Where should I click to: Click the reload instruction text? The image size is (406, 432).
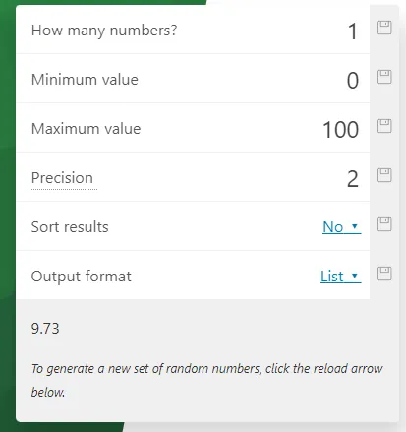point(206,380)
